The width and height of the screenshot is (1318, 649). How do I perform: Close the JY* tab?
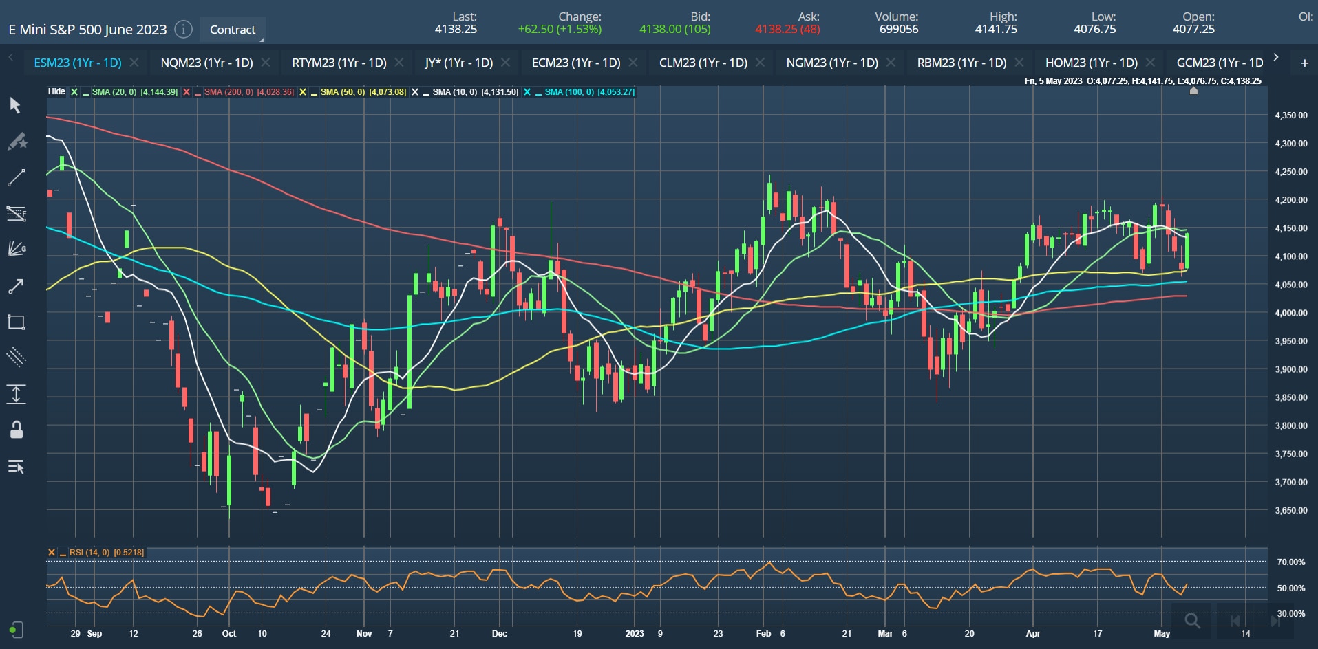[x=505, y=63]
